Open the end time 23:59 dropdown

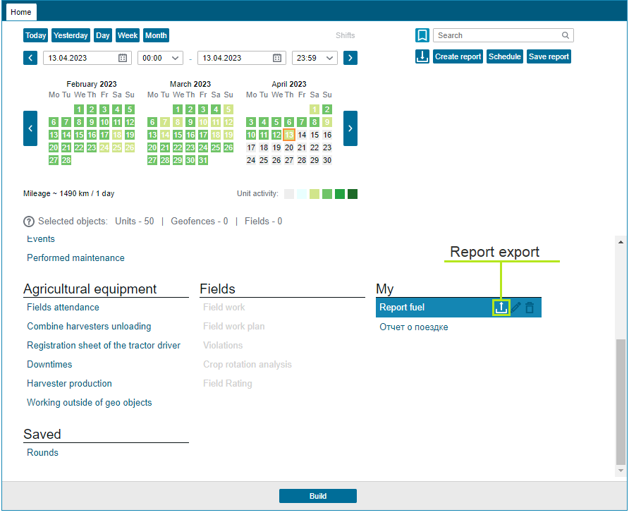pyautogui.click(x=314, y=58)
